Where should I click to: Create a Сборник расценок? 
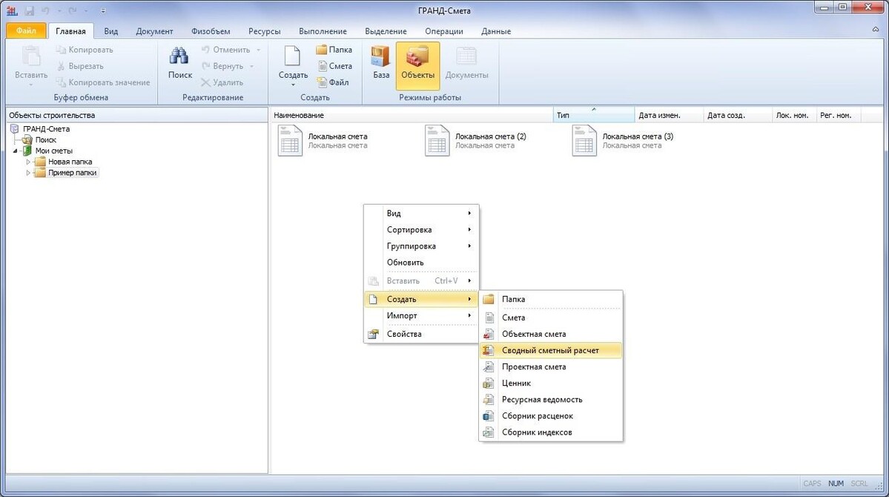coord(550,416)
